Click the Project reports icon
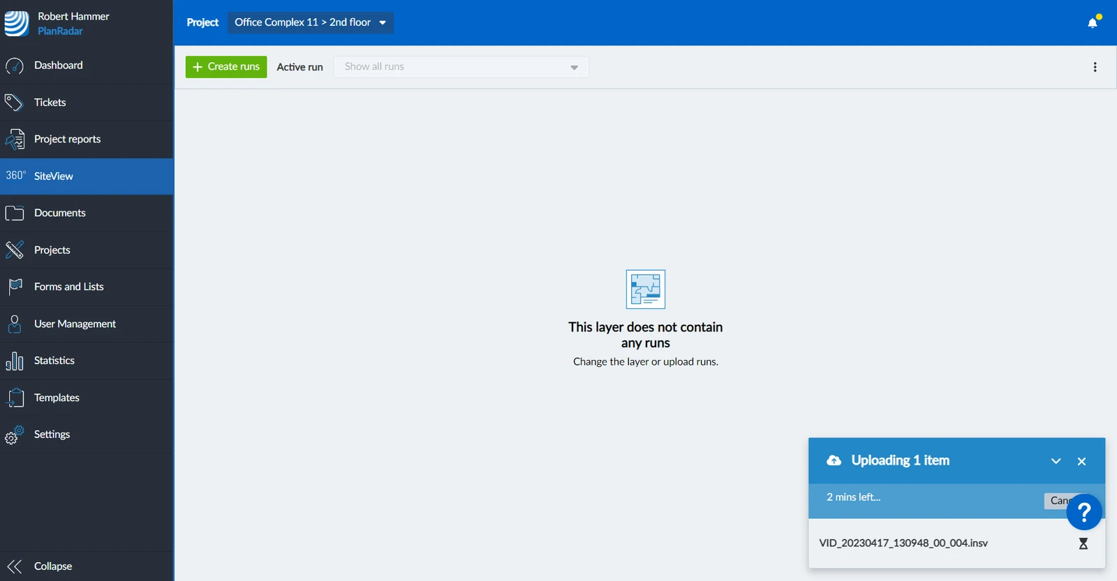The height and width of the screenshot is (581, 1117). click(15, 139)
